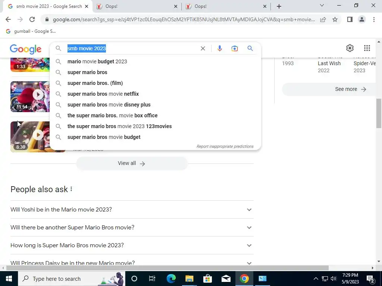
Task: Play the 8:30 video thumbnail
Action: tap(30, 137)
